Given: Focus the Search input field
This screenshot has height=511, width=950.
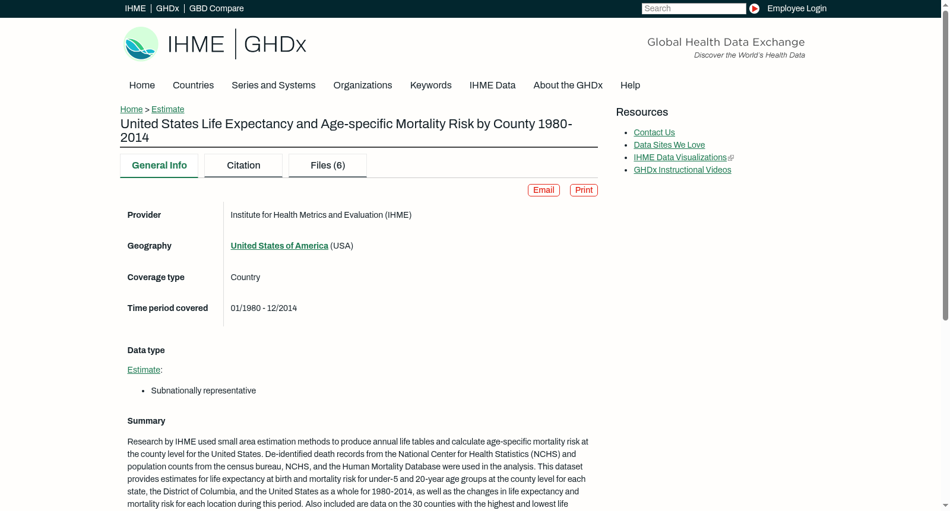Looking at the screenshot, I should pyautogui.click(x=693, y=8).
